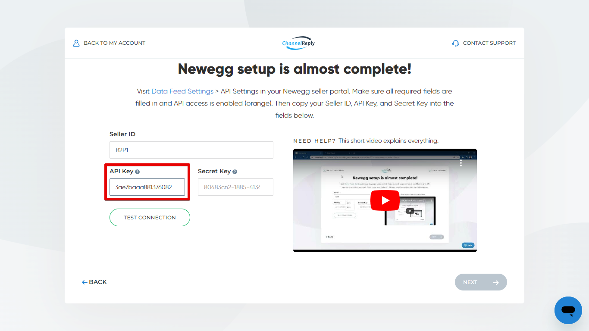
Task: Focus the Seller ID input field
Action: point(191,150)
